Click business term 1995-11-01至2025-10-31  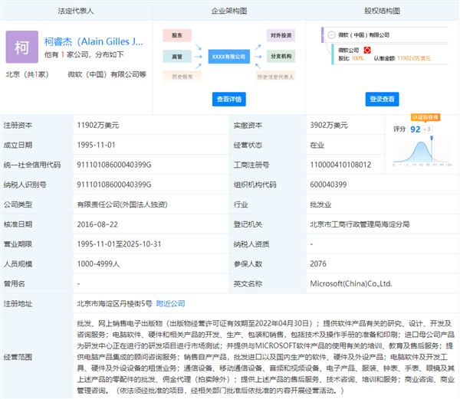click(119, 244)
